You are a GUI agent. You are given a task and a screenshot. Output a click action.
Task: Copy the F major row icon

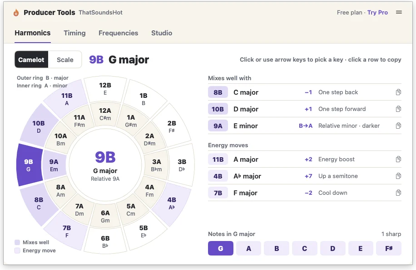(398, 193)
